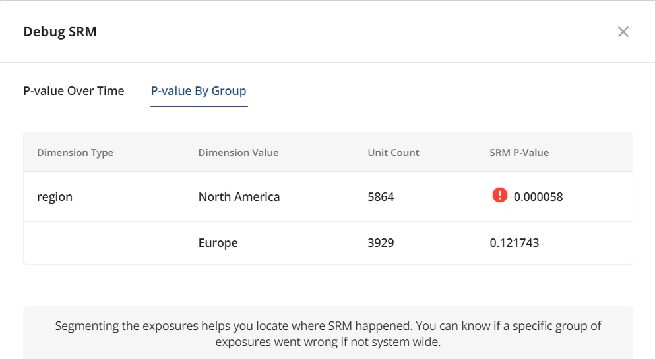Select the P-value By Group tab
This screenshot has height=359, width=655.
[199, 91]
